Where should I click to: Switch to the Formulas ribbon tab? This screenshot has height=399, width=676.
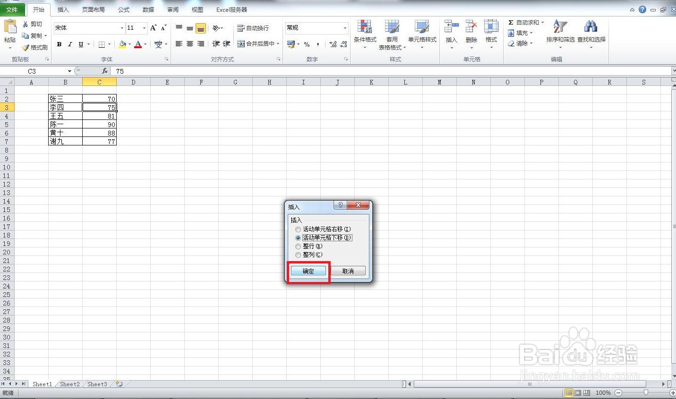(124, 9)
